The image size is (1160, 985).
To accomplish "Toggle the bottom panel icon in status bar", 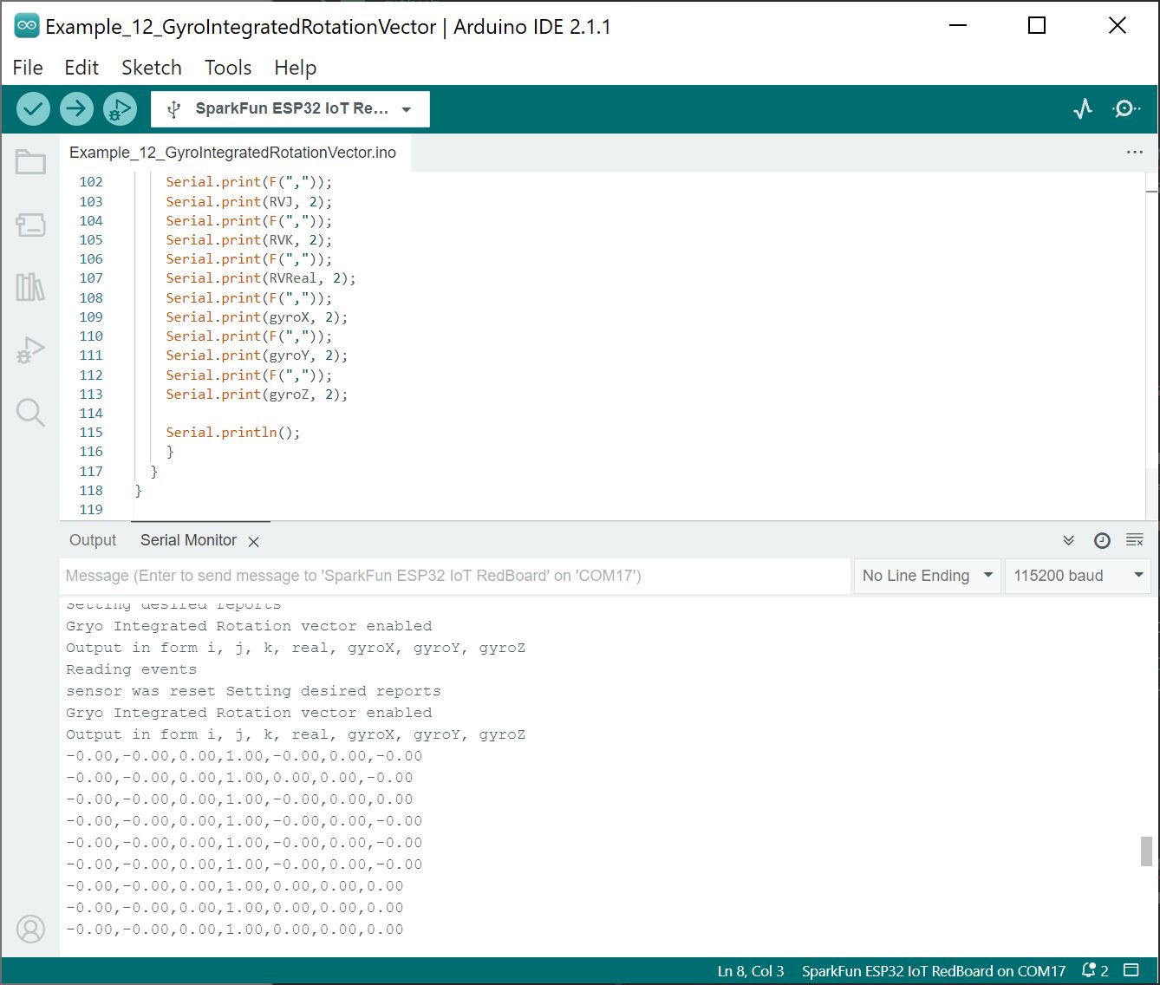I will 1131,970.
